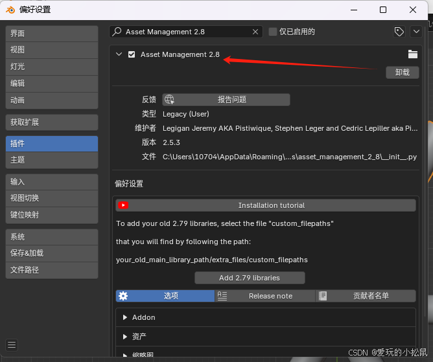
Task: Click the YouTube icon on tutorial button
Action: pyautogui.click(x=123, y=205)
